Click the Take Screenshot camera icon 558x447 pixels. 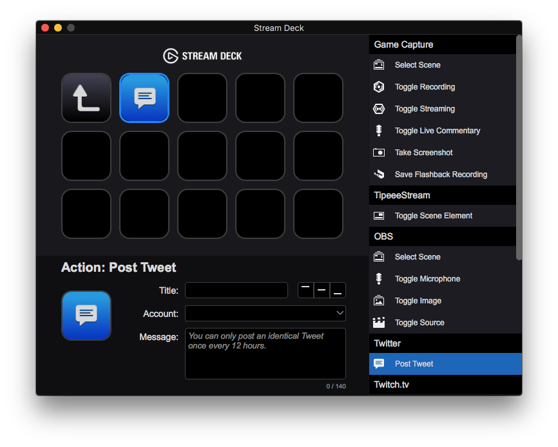[379, 153]
